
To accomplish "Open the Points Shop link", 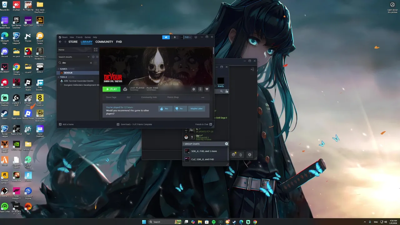I will (173, 97).
